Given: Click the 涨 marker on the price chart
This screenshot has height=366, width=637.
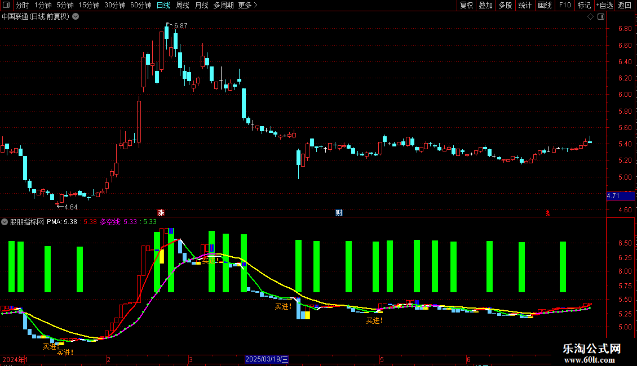Looking at the screenshot, I should pyautogui.click(x=161, y=213).
